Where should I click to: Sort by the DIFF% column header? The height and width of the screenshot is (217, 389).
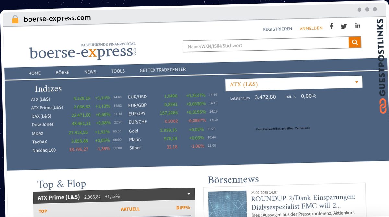pyautogui.click(x=183, y=208)
